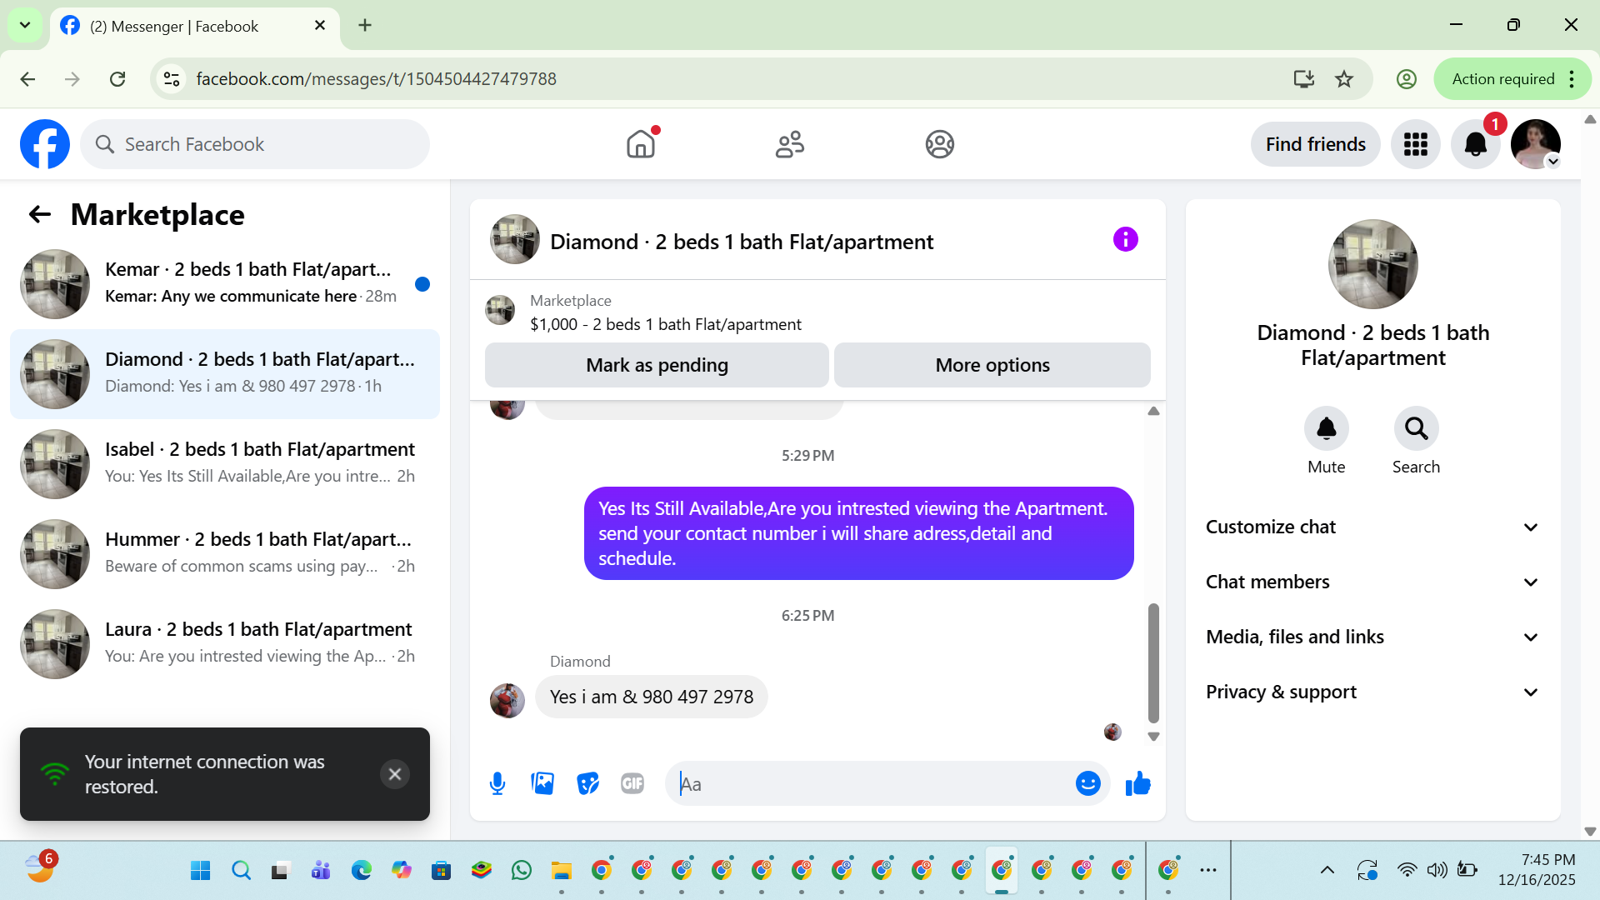This screenshot has width=1600, height=900.
Task: Choose a sticker to send
Action: [x=587, y=783]
